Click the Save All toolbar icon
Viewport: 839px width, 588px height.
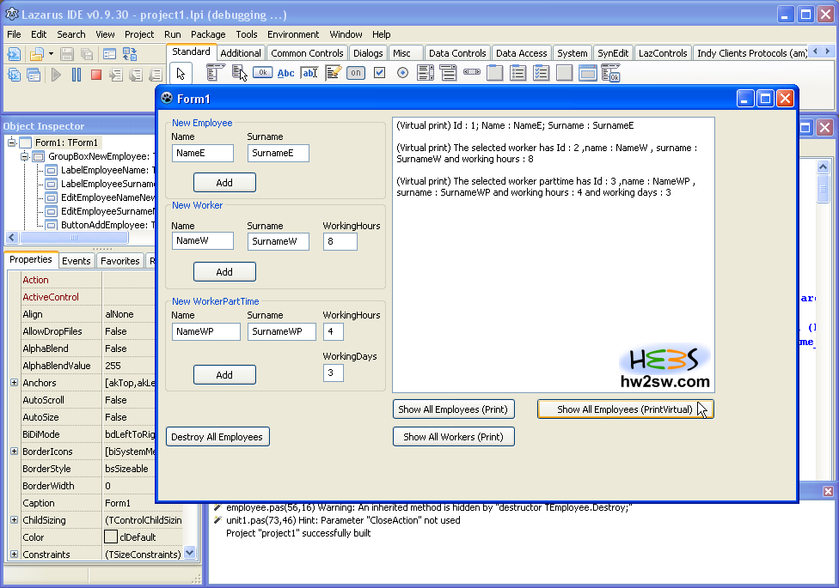pos(86,54)
